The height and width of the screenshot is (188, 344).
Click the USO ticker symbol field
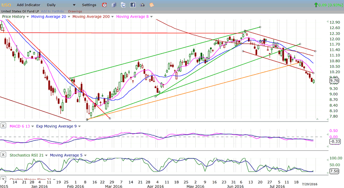point(6,5)
